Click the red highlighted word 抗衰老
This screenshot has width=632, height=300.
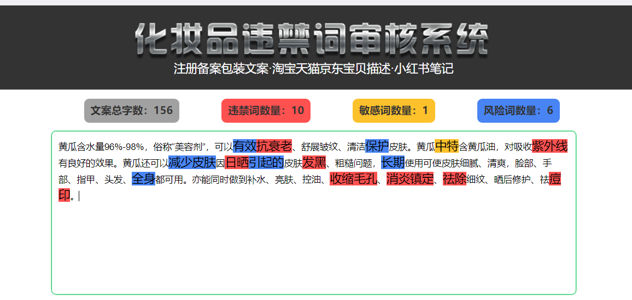coord(274,146)
